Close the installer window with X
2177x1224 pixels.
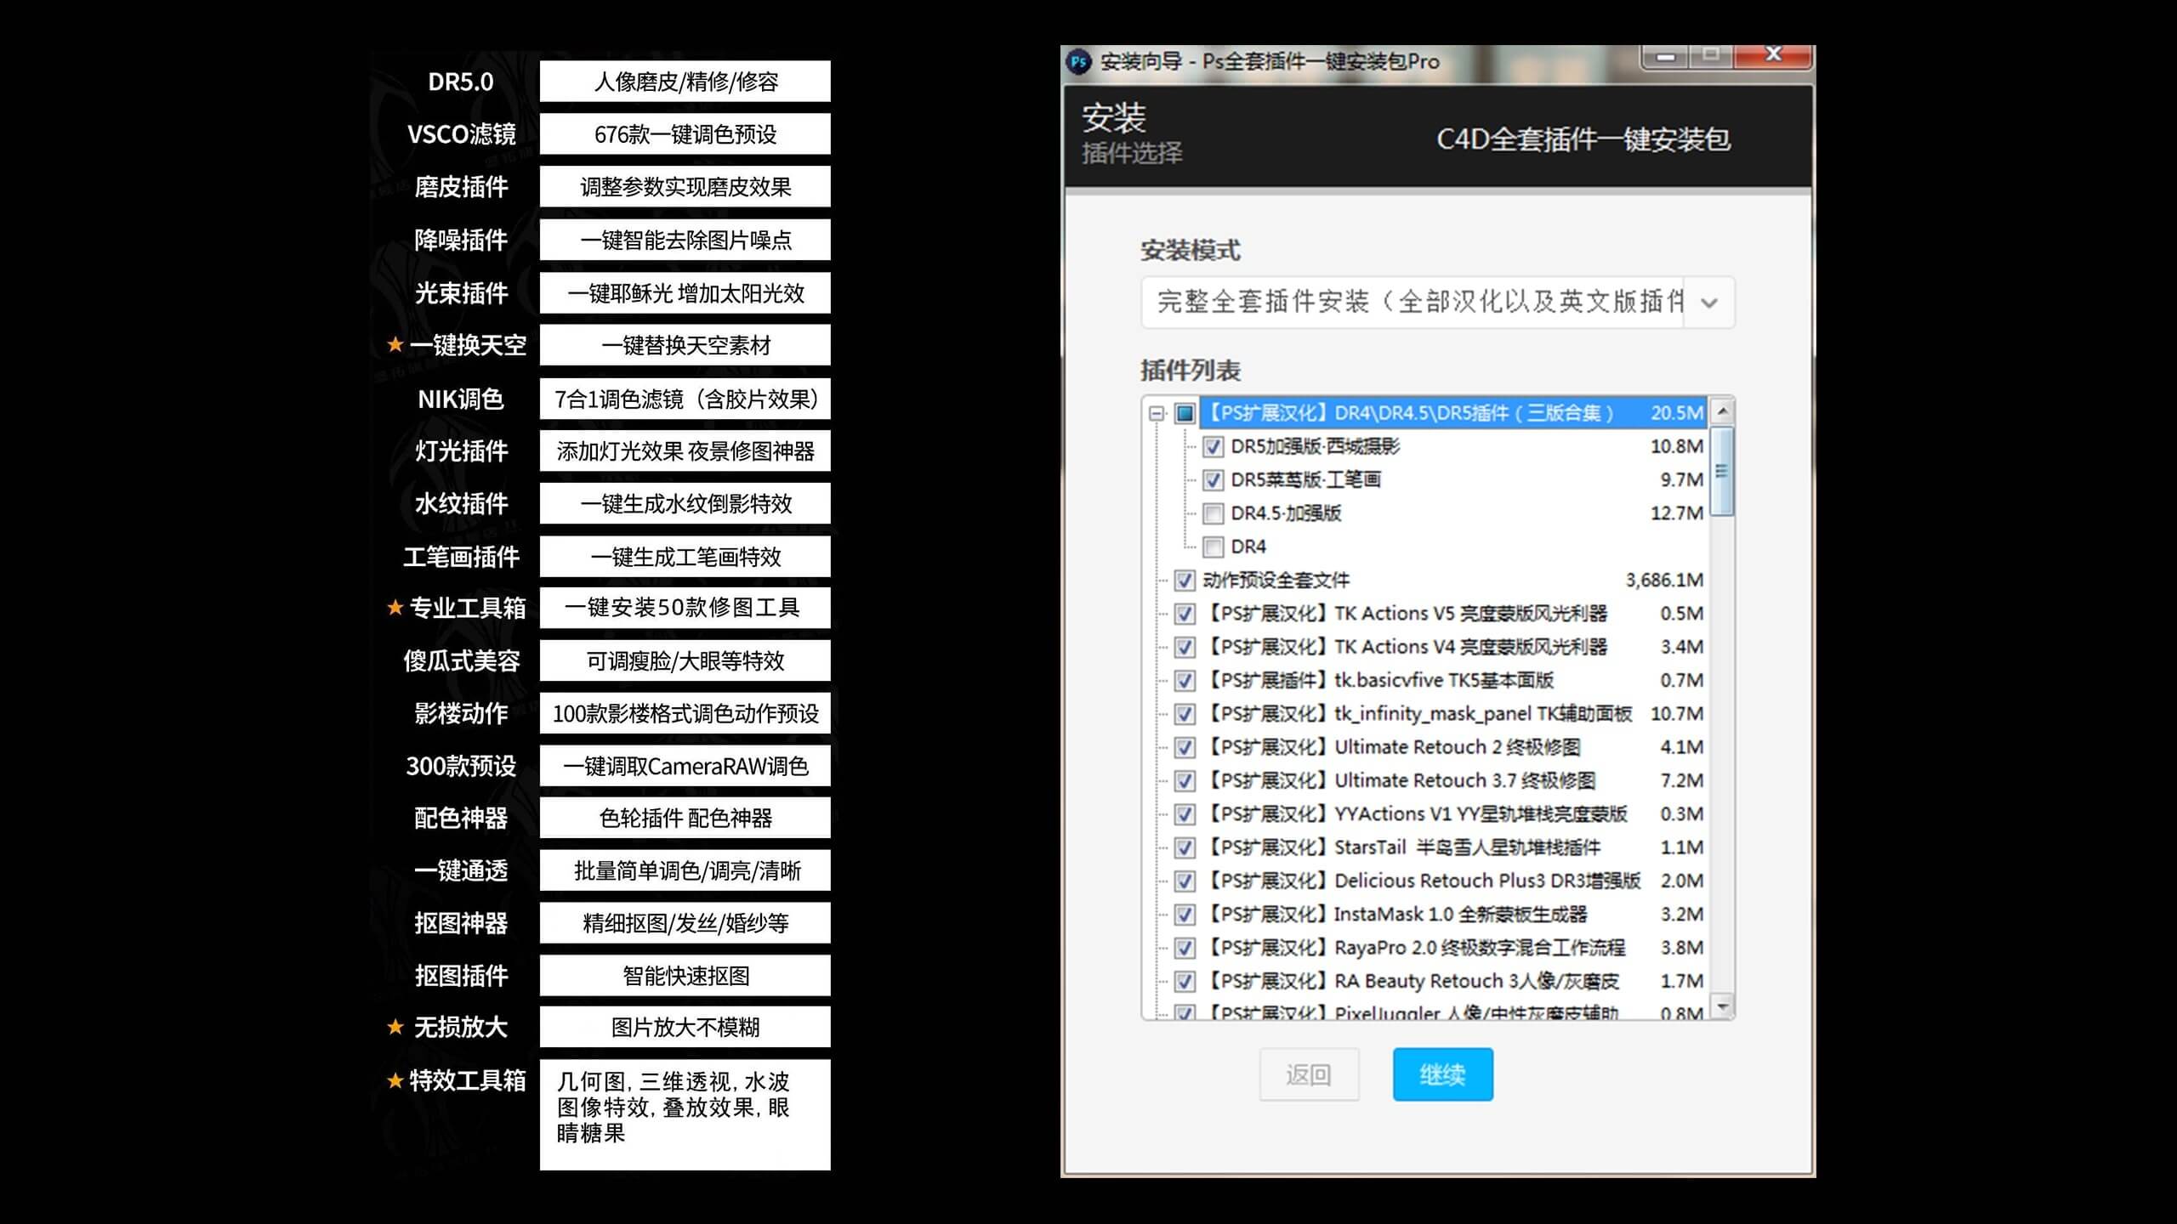(x=1773, y=55)
